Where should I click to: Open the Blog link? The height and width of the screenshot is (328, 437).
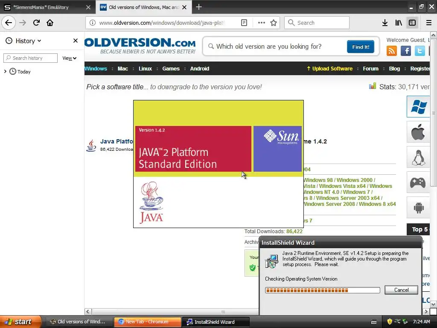394,69
